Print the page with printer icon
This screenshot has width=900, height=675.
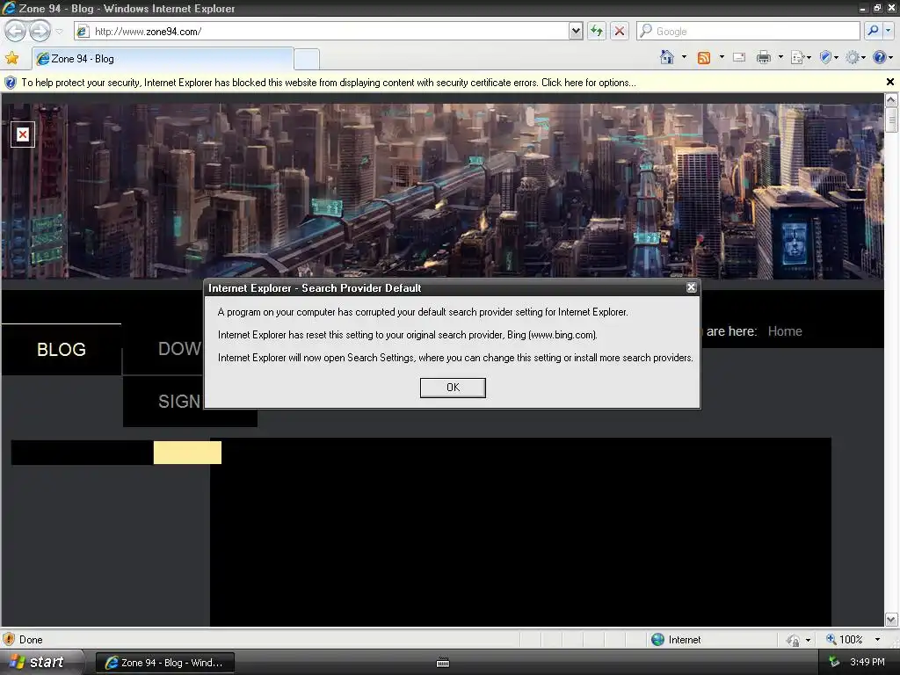764,57
